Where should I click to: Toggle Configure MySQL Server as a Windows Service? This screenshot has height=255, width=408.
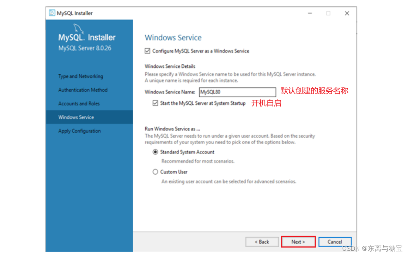point(147,51)
